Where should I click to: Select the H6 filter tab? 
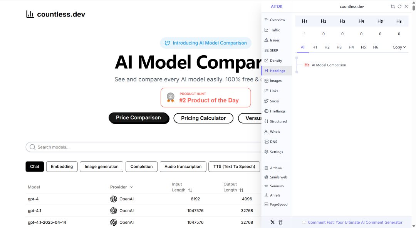pos(376,47)
